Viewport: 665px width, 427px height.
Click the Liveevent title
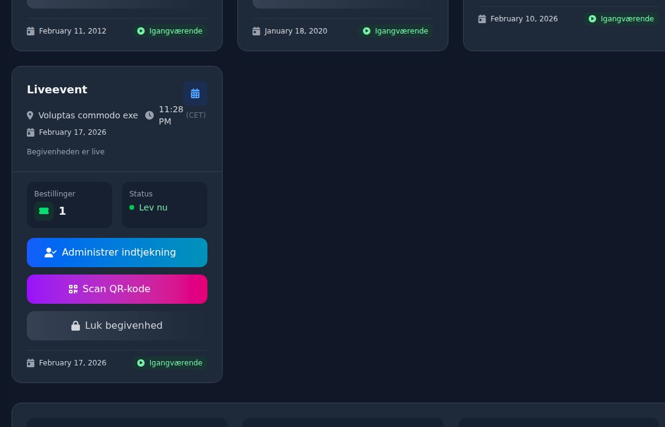(x=57, y=90)
